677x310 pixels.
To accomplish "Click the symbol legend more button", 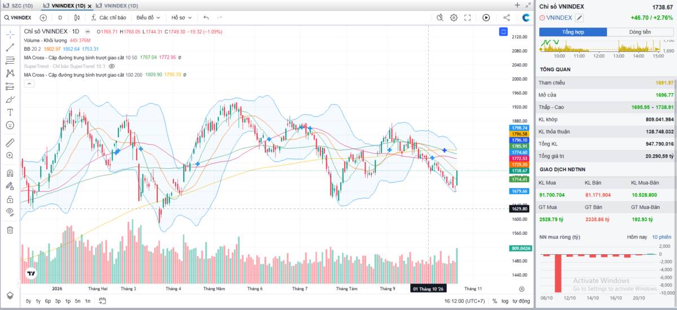I will [x=88, y=31].
